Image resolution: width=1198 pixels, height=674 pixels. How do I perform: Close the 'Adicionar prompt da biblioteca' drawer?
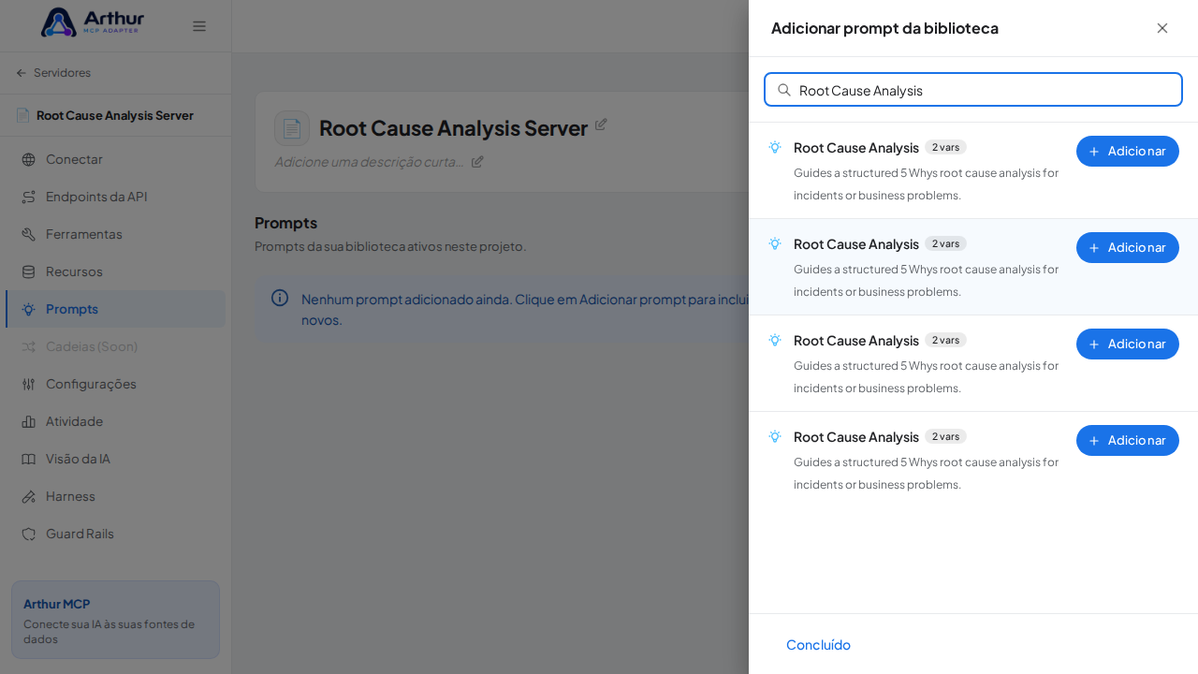click(1162, 28)
